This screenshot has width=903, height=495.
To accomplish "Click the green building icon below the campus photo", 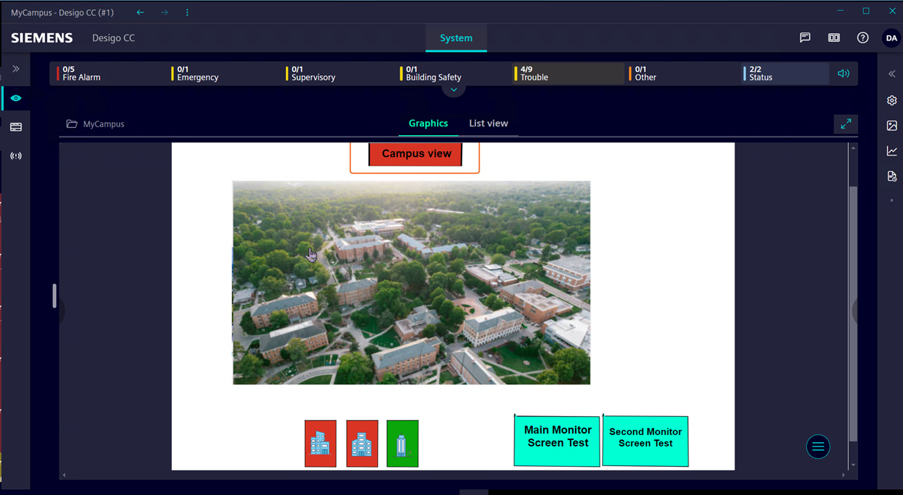I will 402,443.
